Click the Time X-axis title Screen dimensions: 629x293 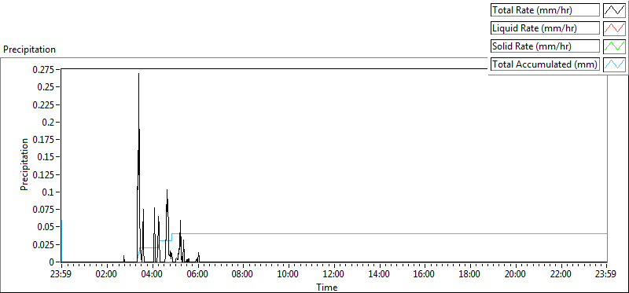coord(326,287)
